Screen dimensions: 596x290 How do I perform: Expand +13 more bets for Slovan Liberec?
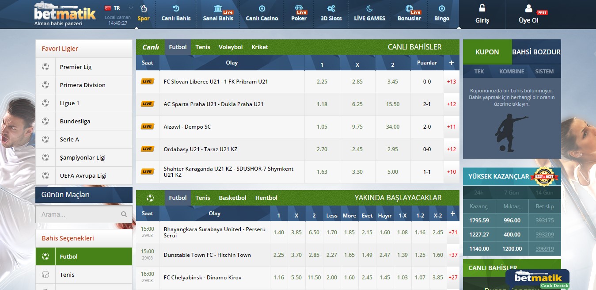click(451, 82)
